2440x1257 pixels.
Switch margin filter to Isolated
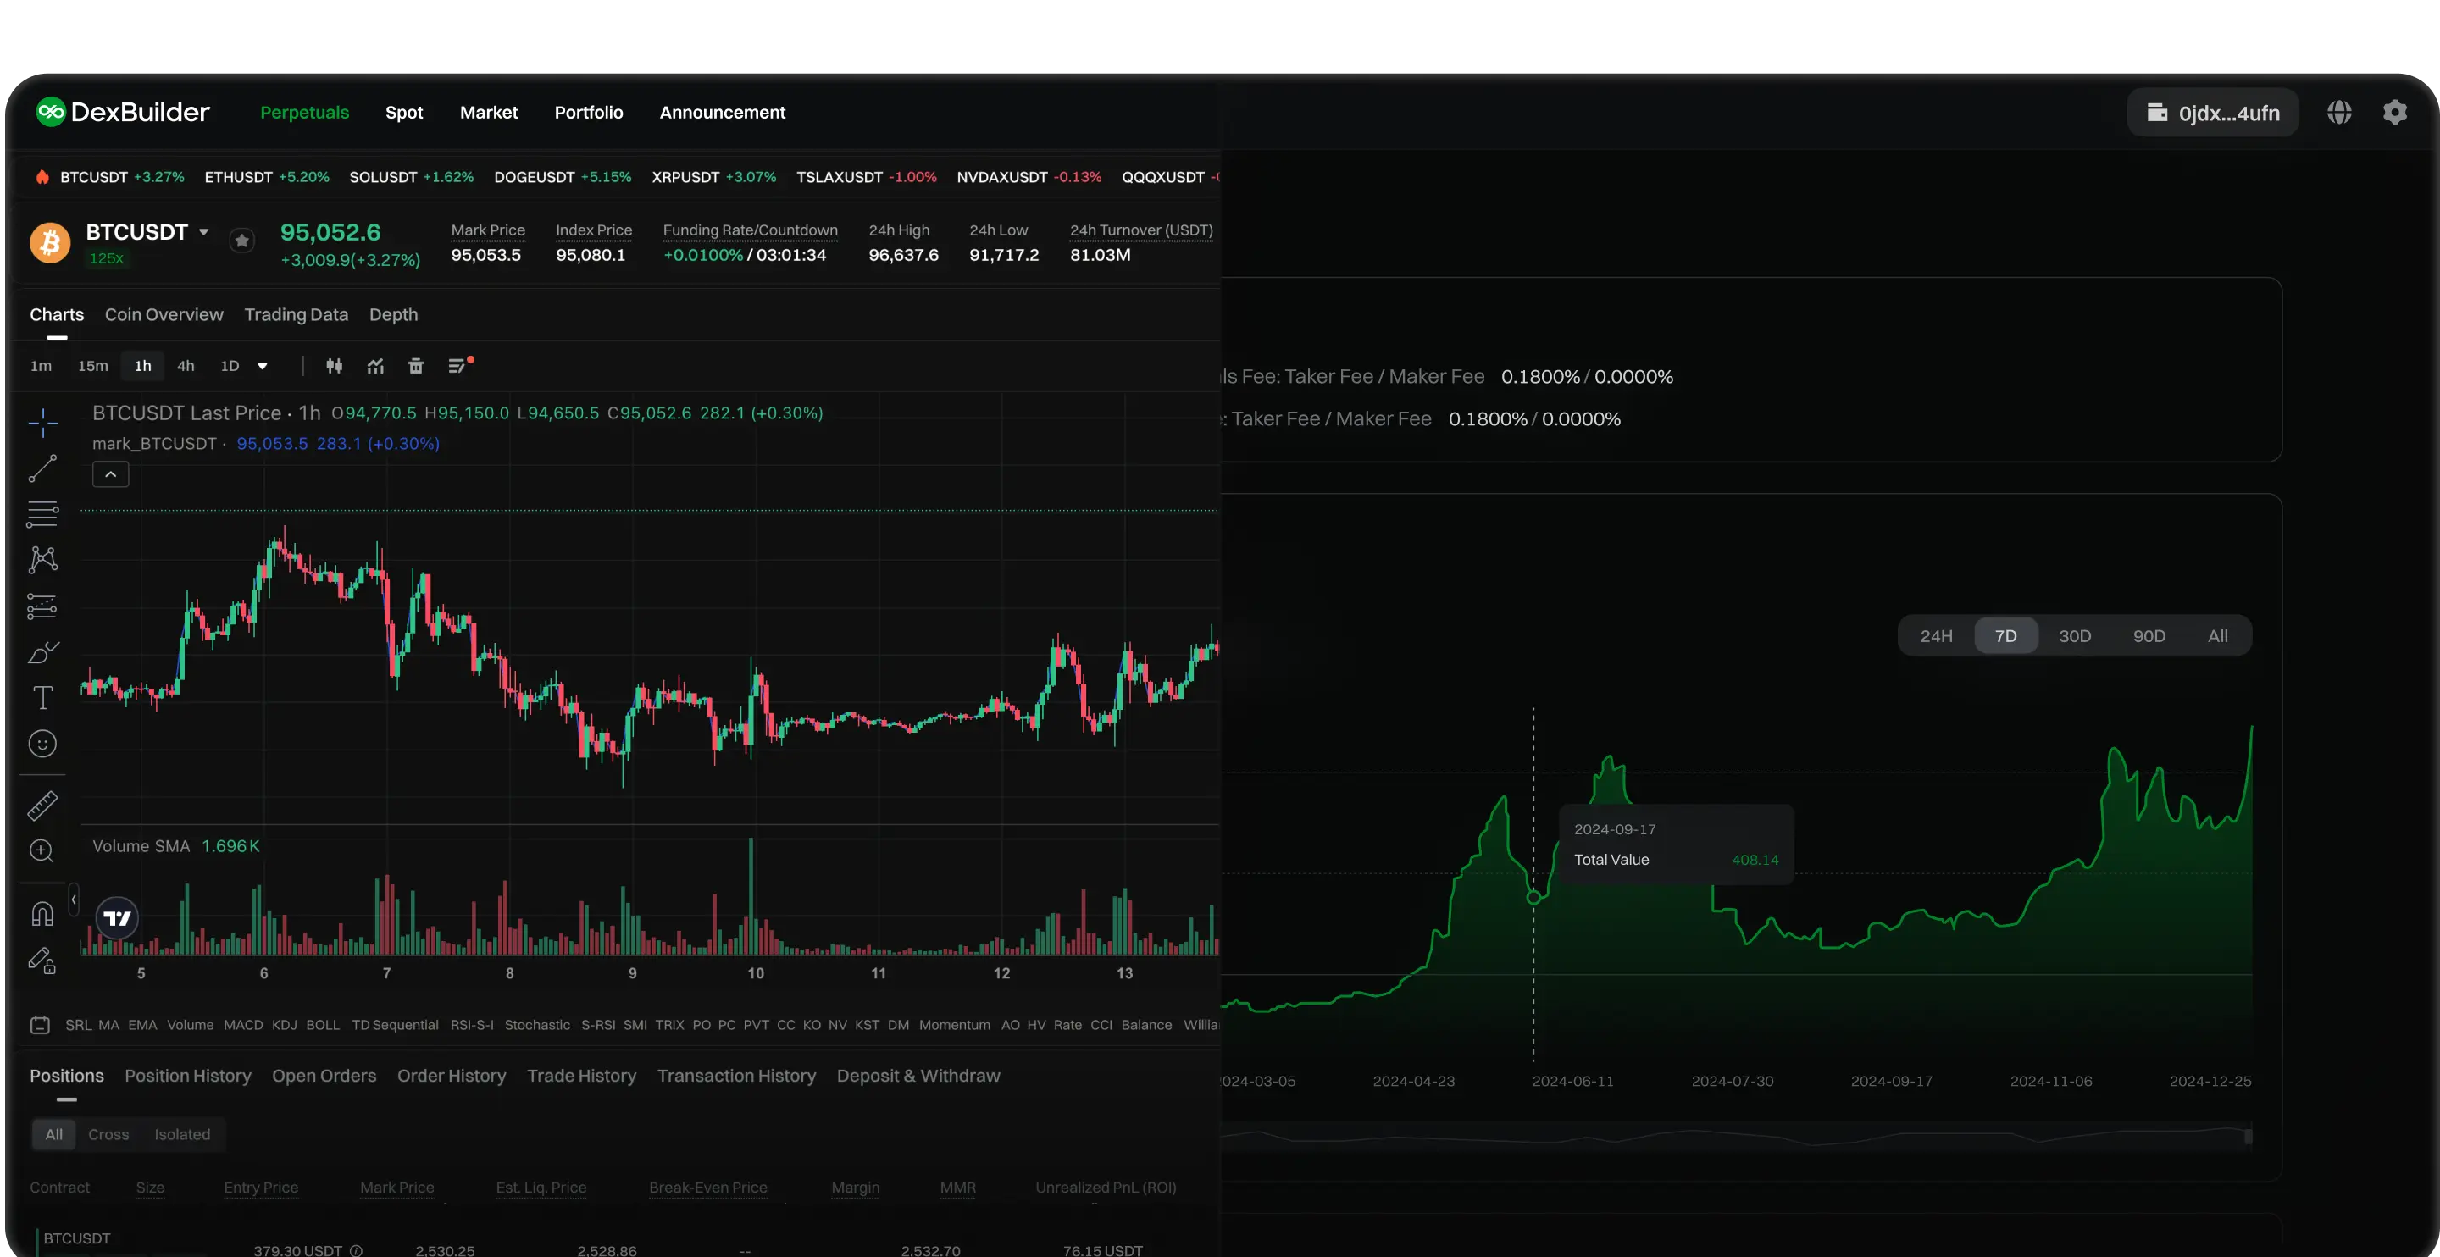pos(181,1134)
